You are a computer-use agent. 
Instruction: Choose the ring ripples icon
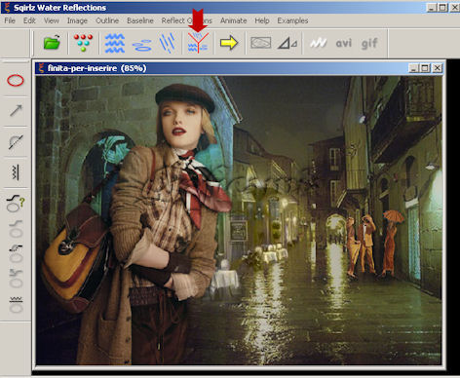click(142, 46)
